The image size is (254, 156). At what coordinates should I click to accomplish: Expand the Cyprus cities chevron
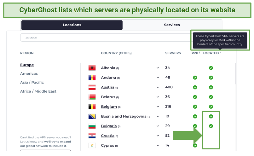point(158,146)
